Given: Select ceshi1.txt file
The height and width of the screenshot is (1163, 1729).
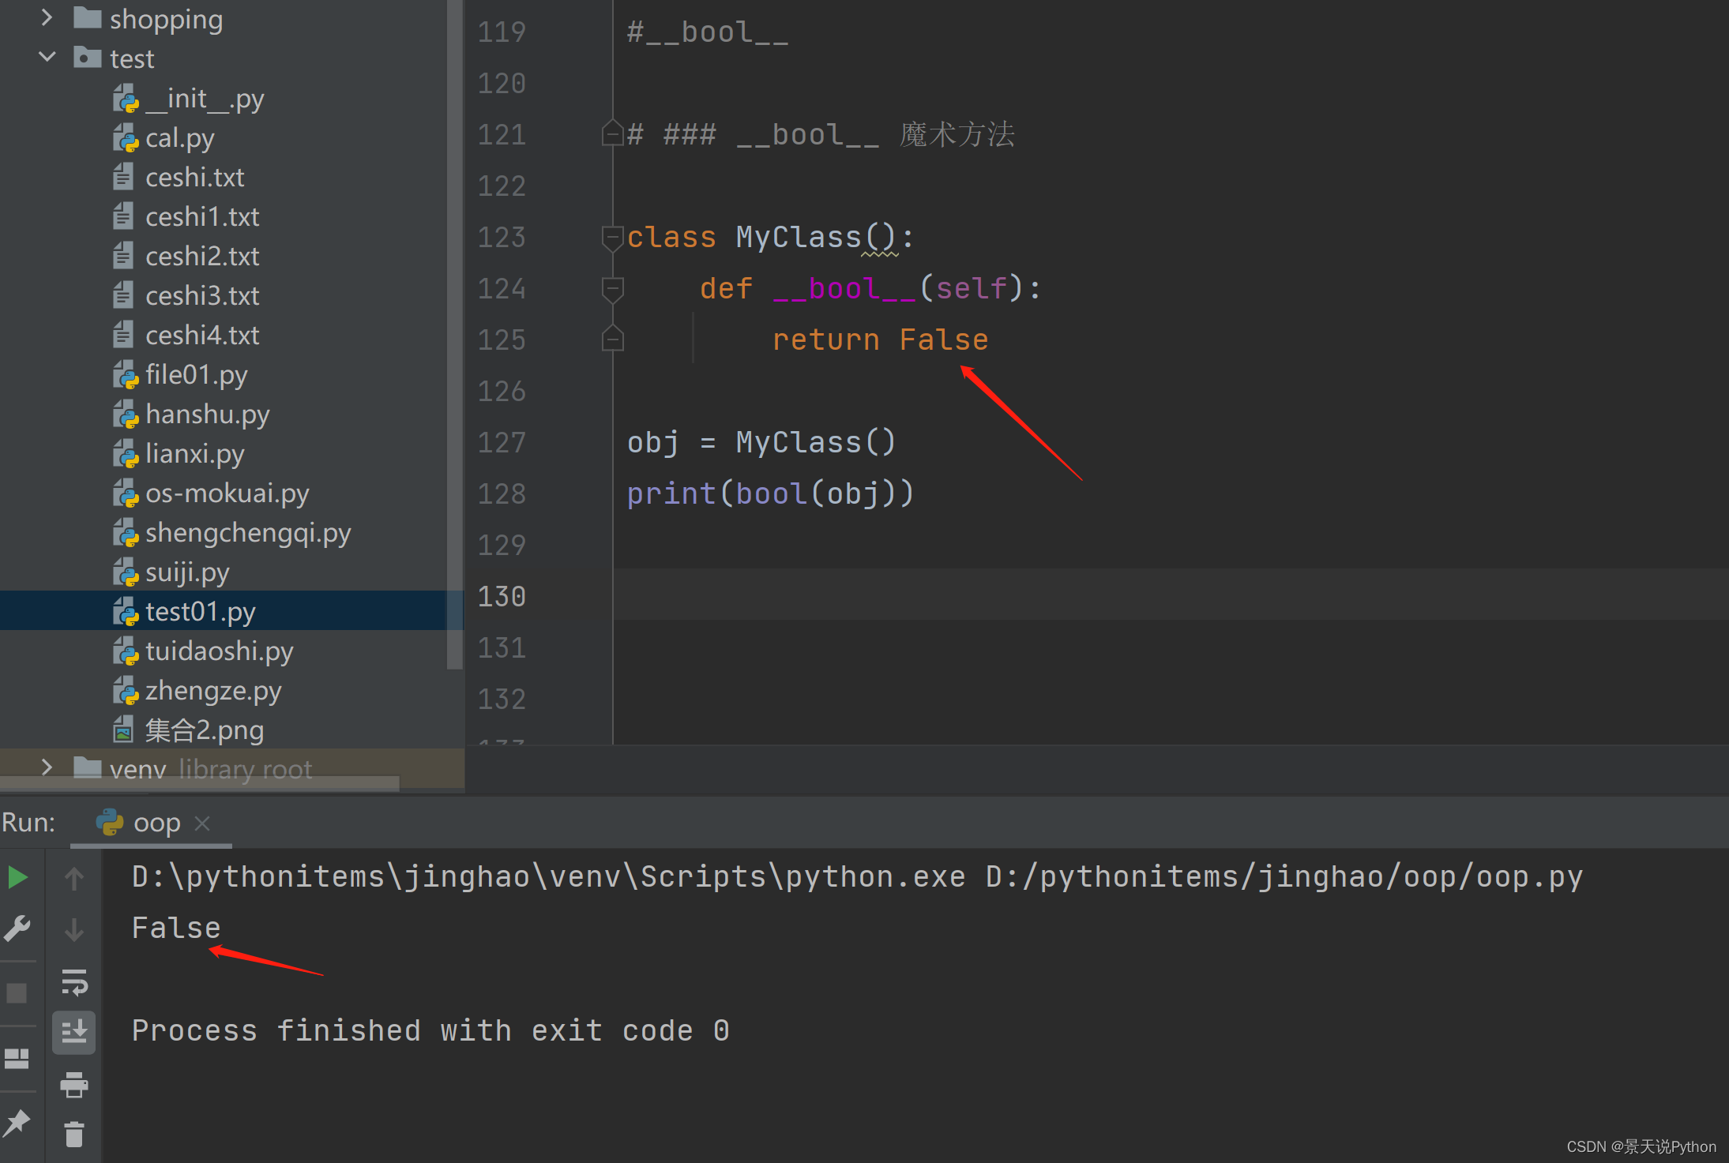Looking at the screenshot, I should pos(202,217).
